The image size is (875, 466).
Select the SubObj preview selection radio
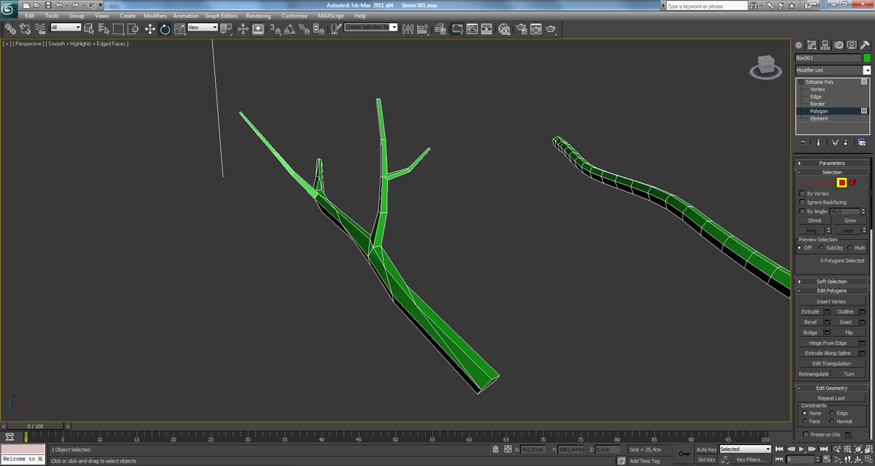(x=822, y=247)
